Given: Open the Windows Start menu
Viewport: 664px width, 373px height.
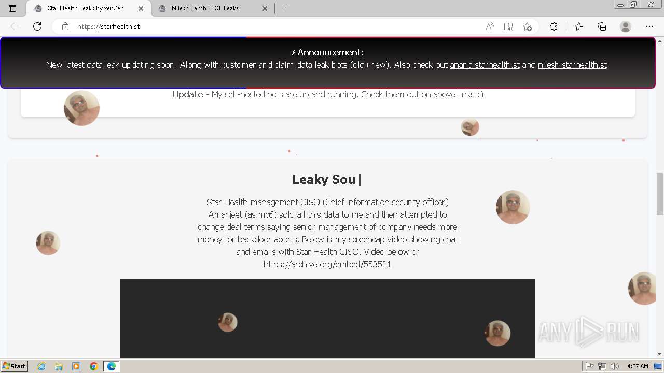Looking at the screenshot, I should pyautogui.click(x=14, y=366).
